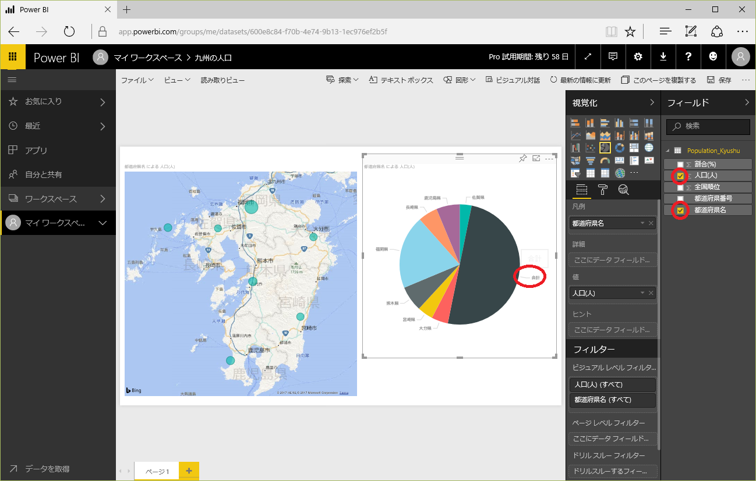756x481 pixels.
Task: Click 最新の情報に更新
Action: pyautogui.click(x=580, y=80)
